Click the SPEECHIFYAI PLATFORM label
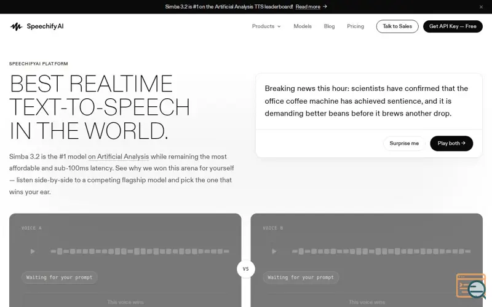 click(39, 64)
